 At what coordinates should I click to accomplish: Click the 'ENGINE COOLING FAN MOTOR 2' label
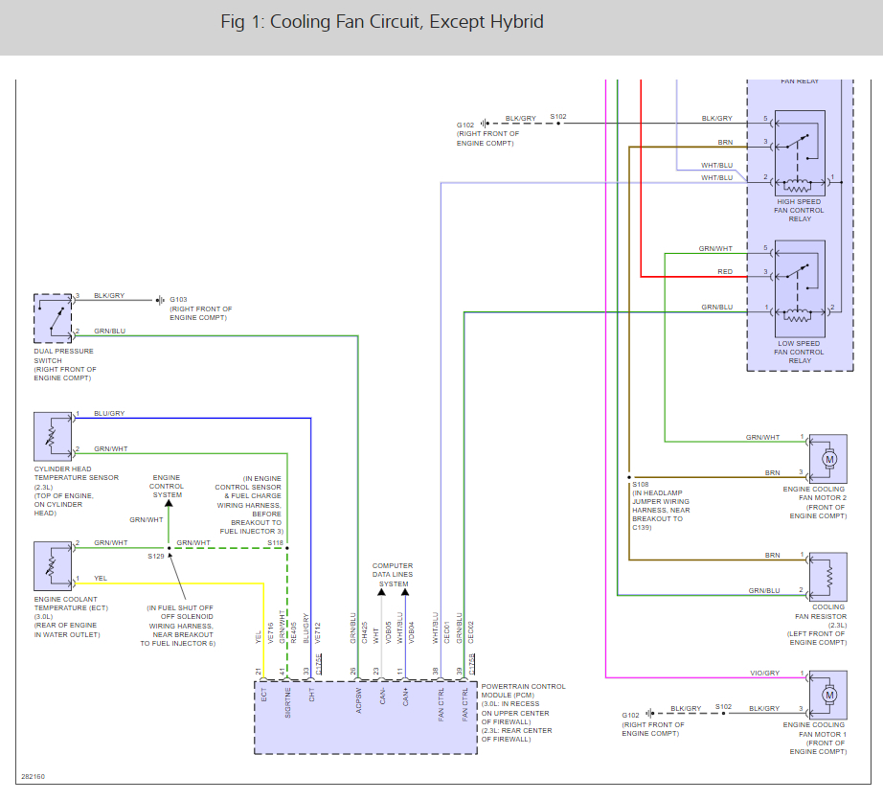(814, 493)
